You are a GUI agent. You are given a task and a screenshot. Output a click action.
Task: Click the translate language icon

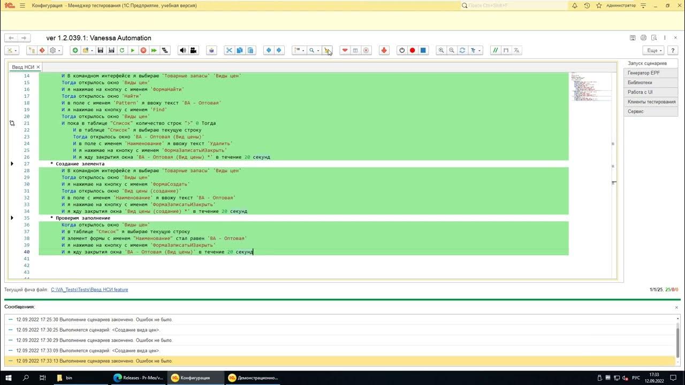click(x=516, y=50)
